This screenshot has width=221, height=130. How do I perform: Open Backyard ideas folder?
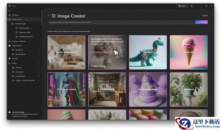(24, 28)
